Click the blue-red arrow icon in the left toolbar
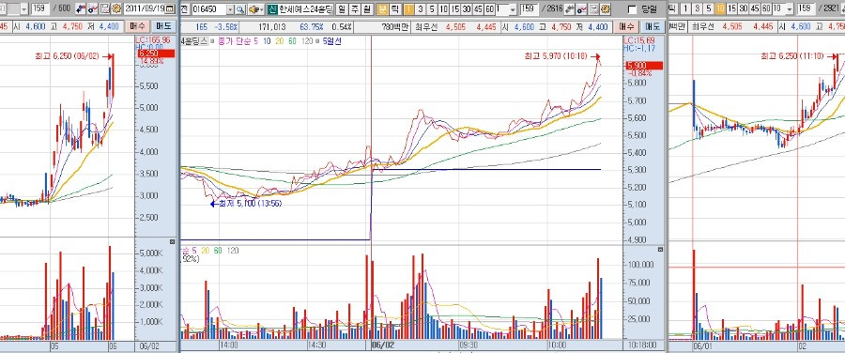This screenshot has height=353, width=845. click(x=81, y=8)
